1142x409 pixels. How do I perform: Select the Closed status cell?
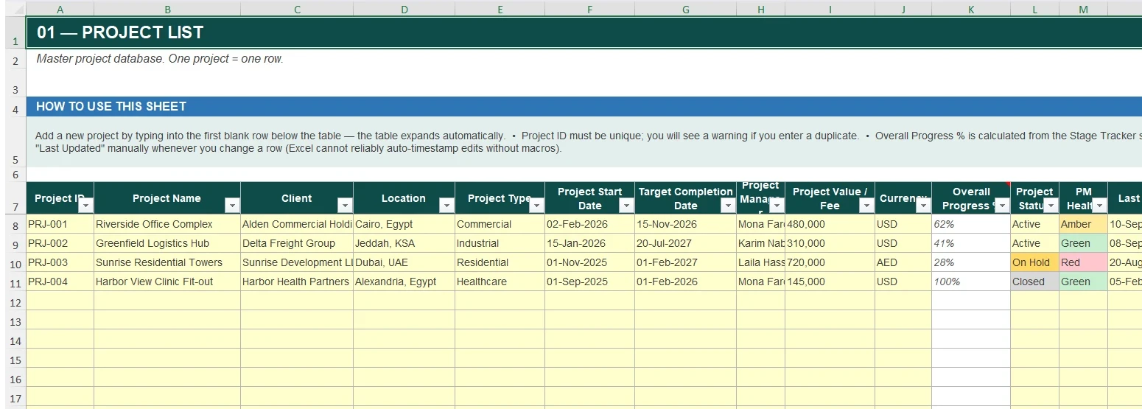(1034, 282)
